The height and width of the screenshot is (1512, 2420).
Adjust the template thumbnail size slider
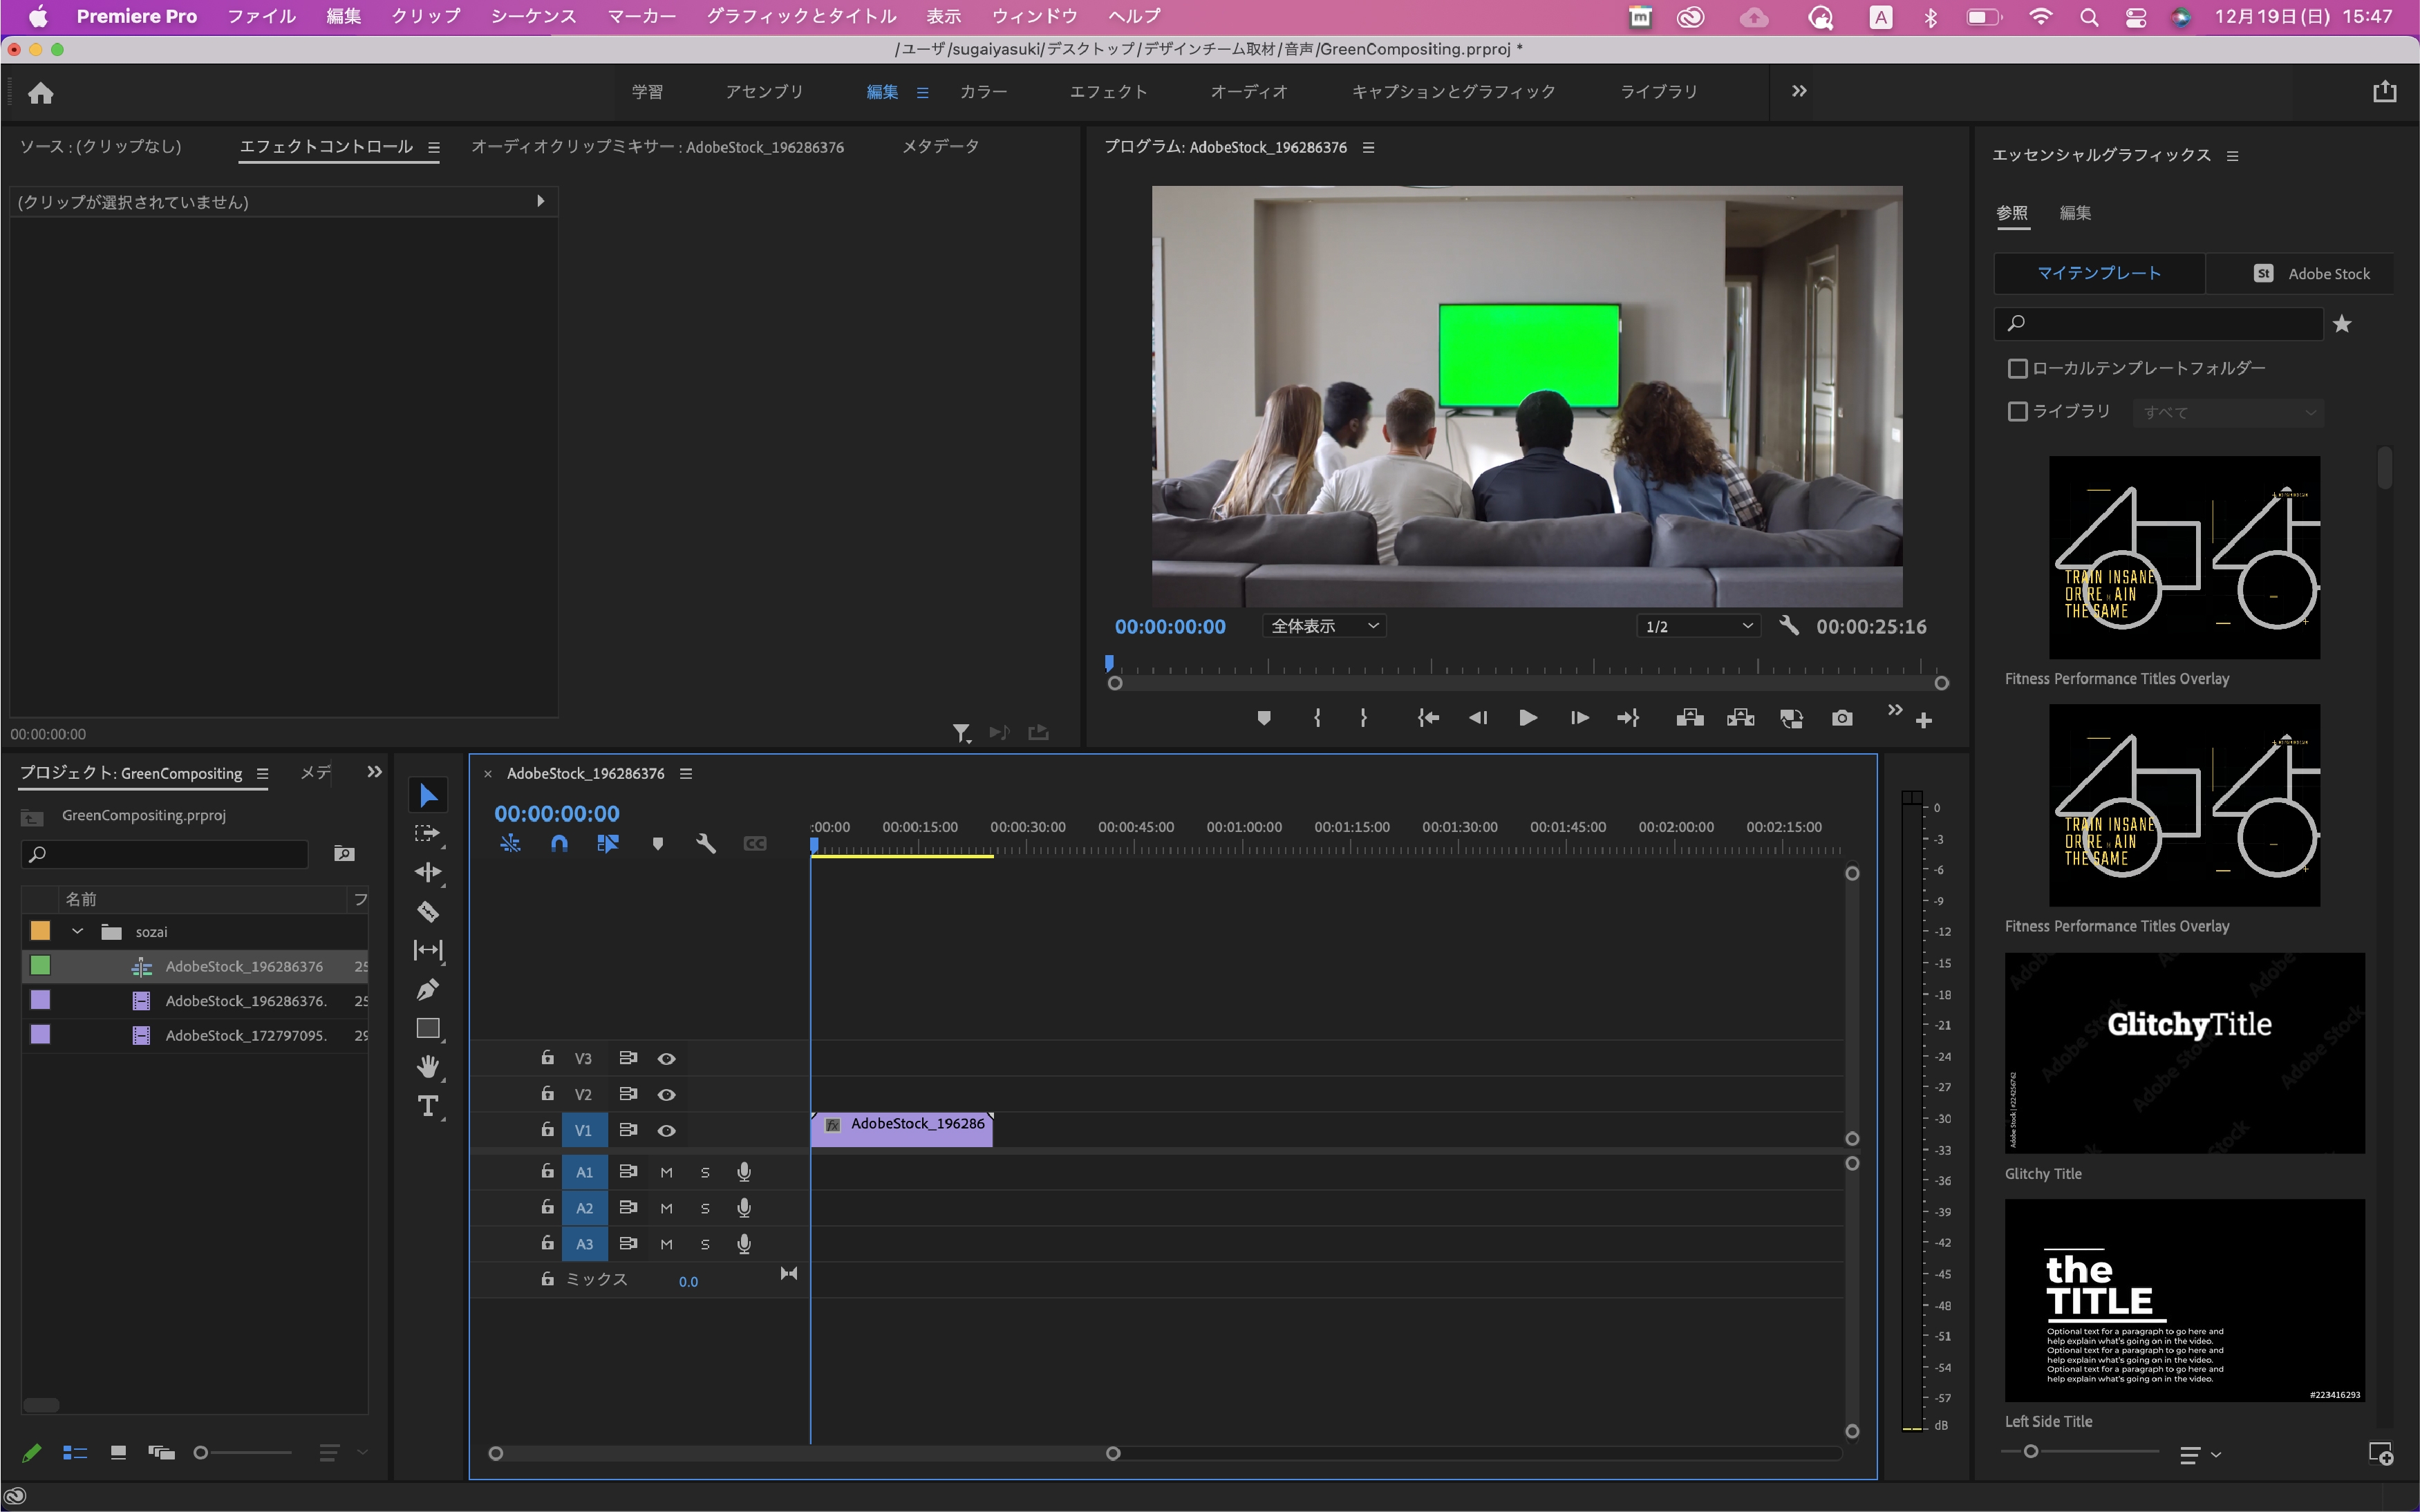tap(2031, 1451)
